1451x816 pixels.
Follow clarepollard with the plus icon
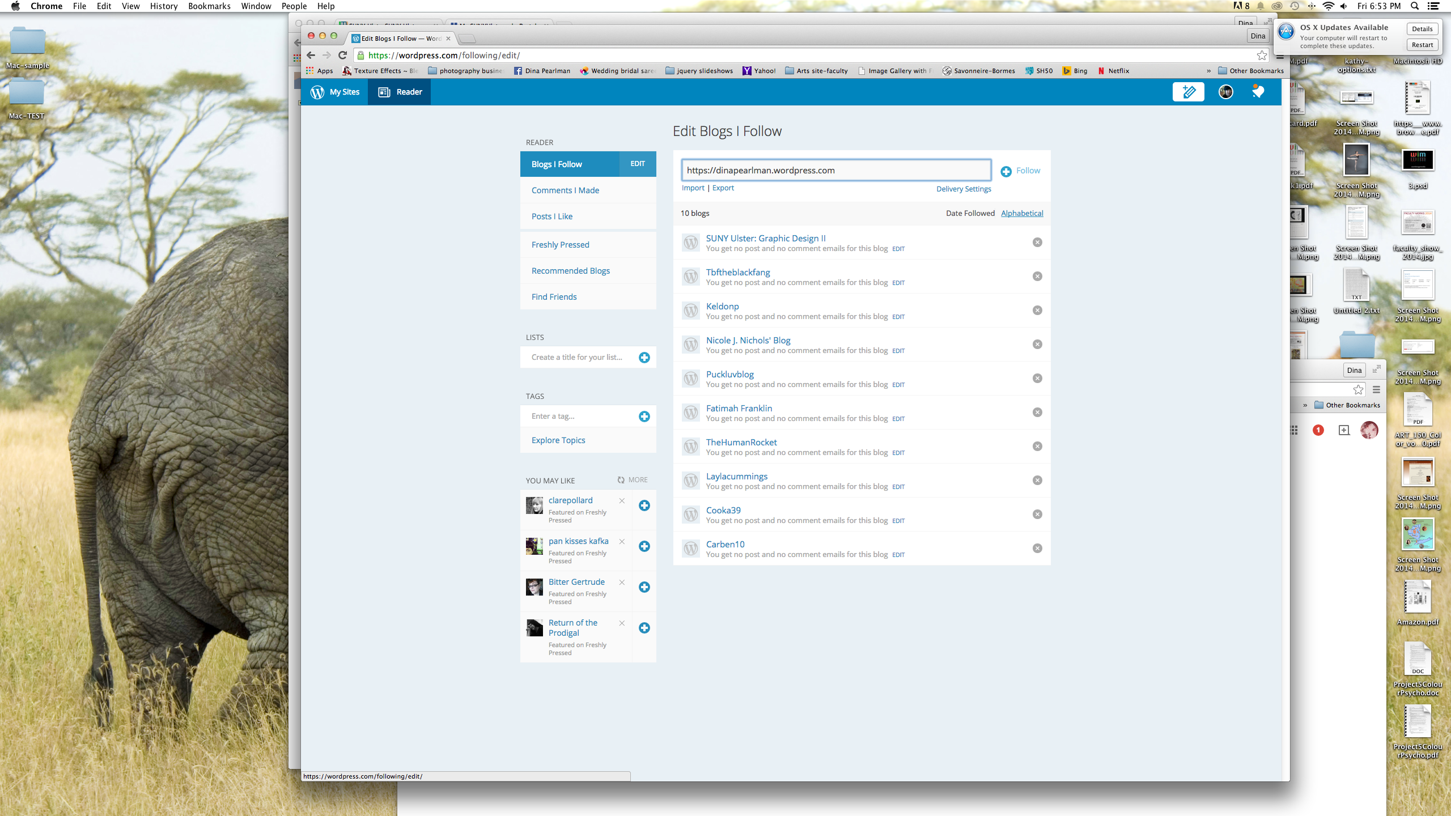(x=644, y=505)
